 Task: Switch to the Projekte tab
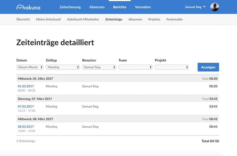[x=154, y=19]
